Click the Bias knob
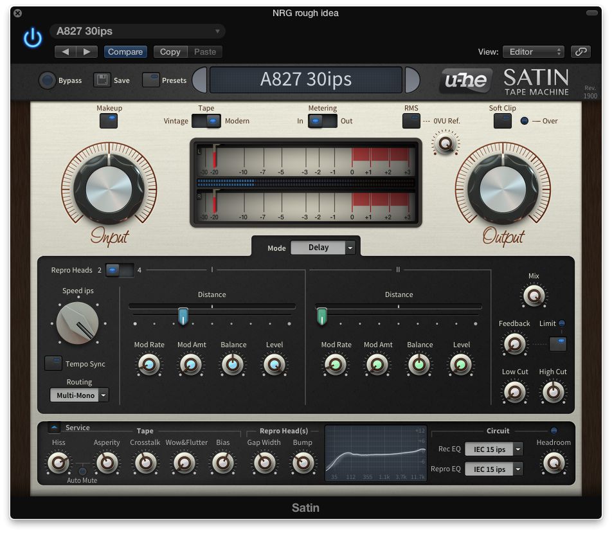 222,463
